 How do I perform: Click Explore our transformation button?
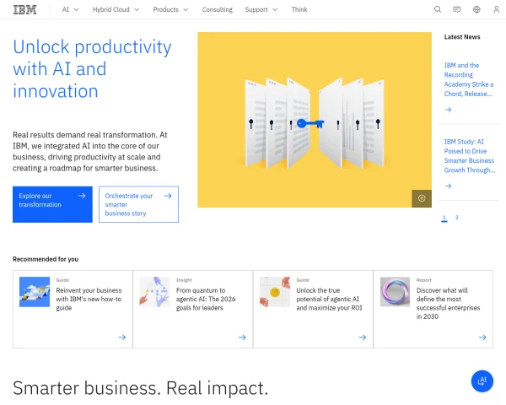[x=52, y=204]
